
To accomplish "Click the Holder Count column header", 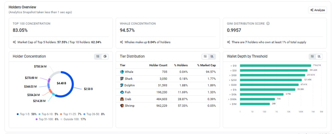I will tap(158, 65).
